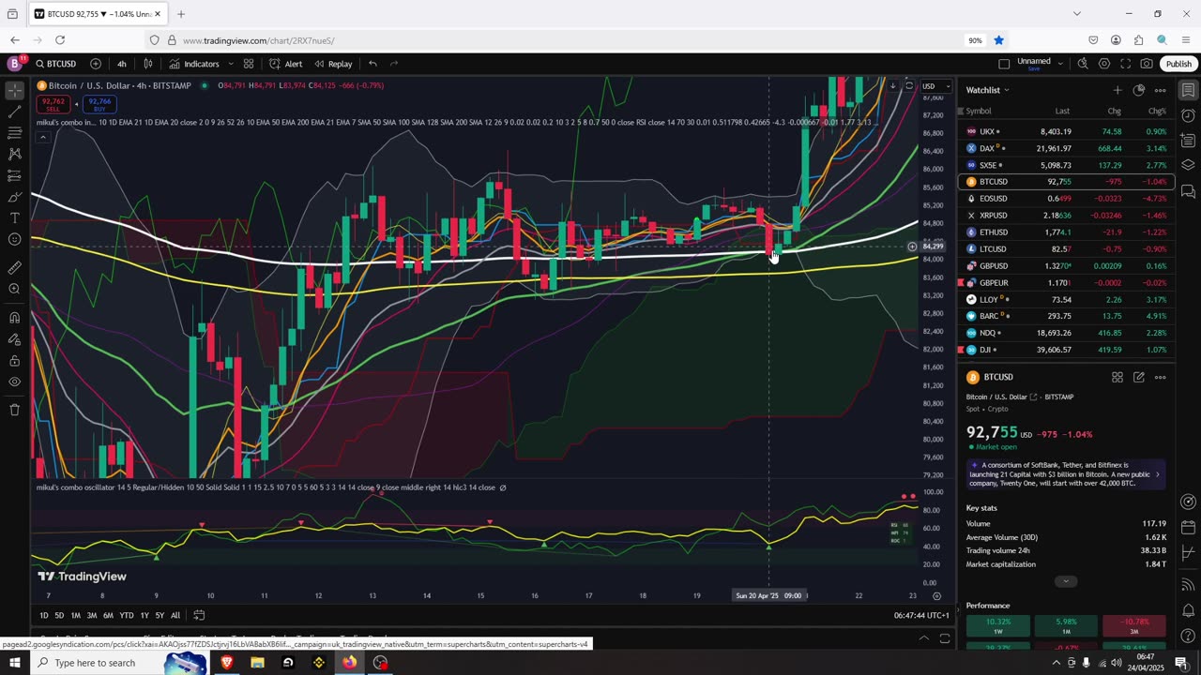Click the trash remove objects icon

14,410
